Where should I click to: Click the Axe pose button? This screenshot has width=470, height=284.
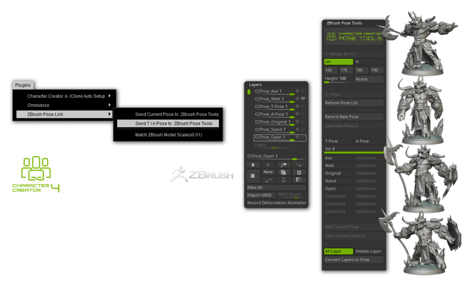(339, 158)
